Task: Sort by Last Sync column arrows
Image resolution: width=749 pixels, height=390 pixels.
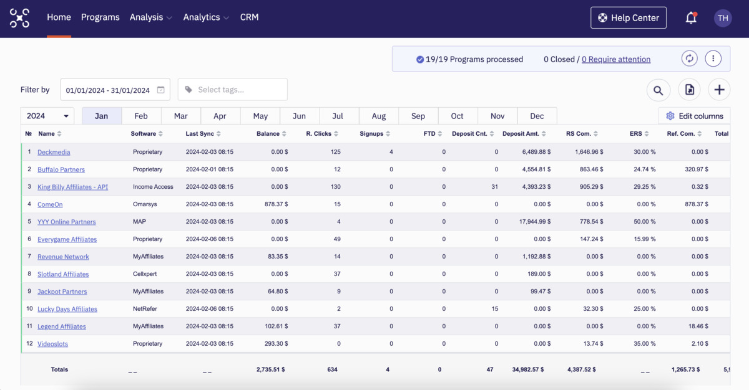Action: (218, 134)
